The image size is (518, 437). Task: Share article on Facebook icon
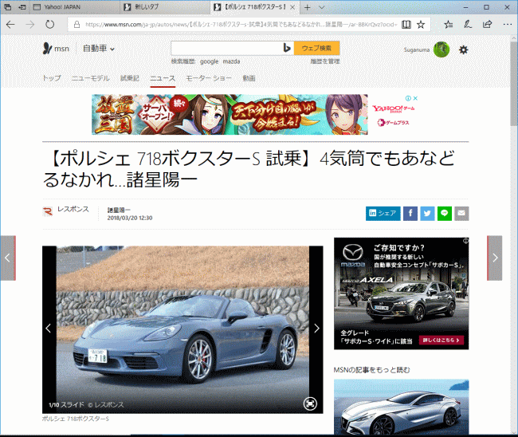point(410,214)
